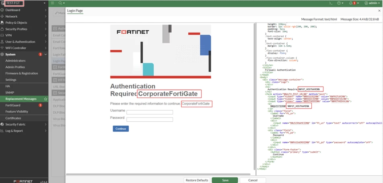Click 'Firewall Authentication' title text in code
The width and height of the screenshot is (383, 183).
280,70
